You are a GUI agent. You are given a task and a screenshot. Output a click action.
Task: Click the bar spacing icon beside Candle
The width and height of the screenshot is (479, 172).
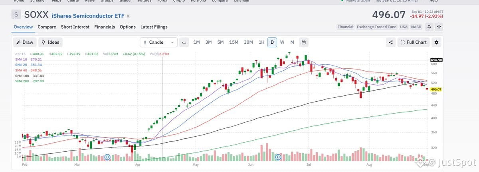[x=184, y=42]
